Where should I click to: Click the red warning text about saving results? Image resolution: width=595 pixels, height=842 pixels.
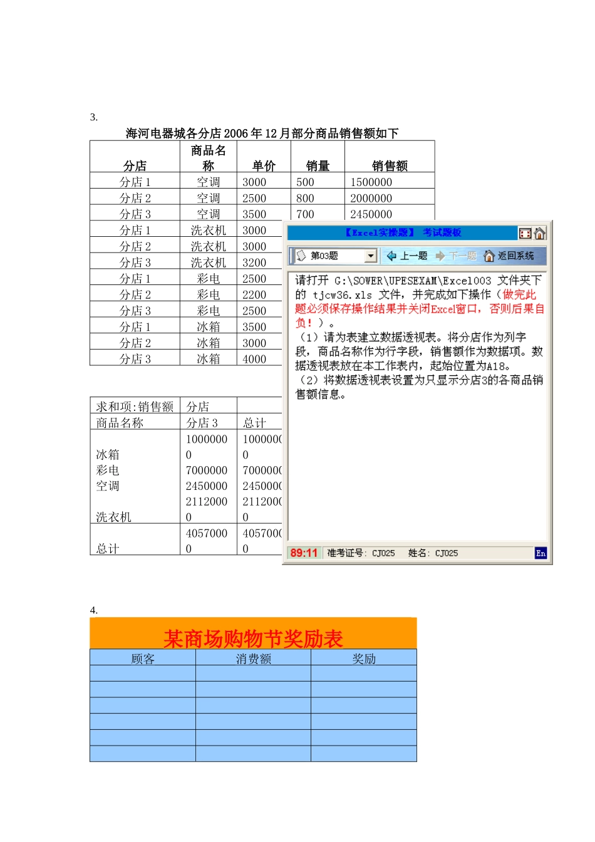420,308
